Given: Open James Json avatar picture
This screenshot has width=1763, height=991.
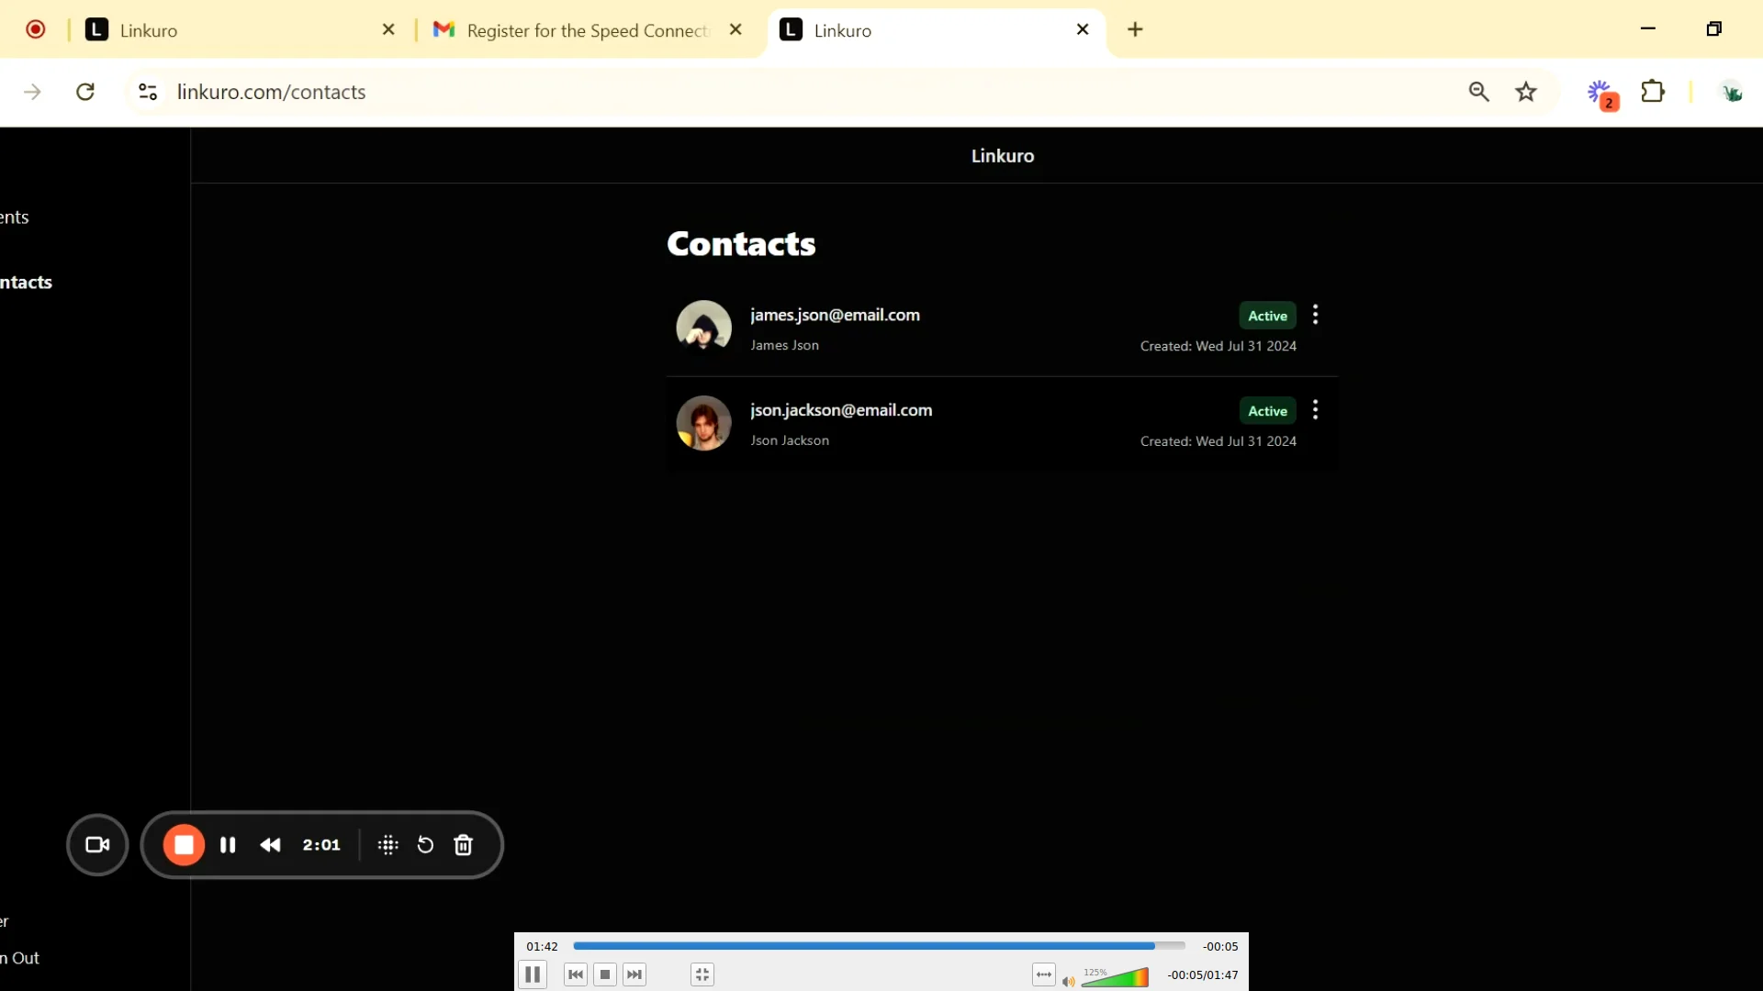Looking at the screenshot, I should (704, 328).
